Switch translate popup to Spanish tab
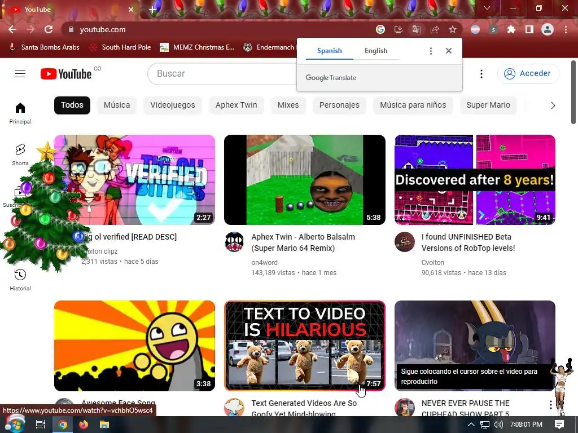 330,51
